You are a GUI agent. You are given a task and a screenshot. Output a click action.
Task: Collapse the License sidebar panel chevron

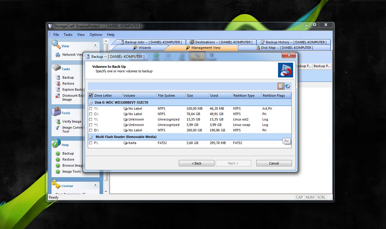96,185
